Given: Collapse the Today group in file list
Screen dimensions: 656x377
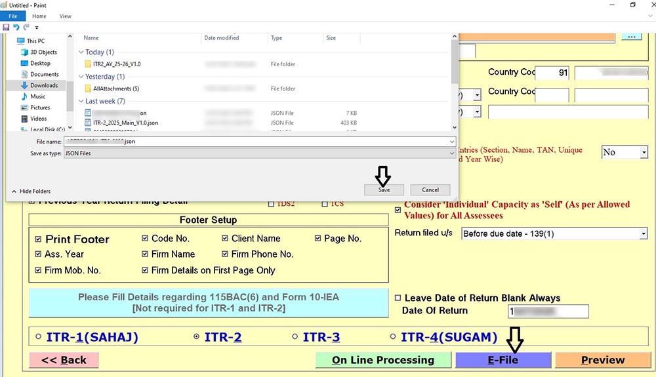Looking at the screenshot, I should 81,52.
